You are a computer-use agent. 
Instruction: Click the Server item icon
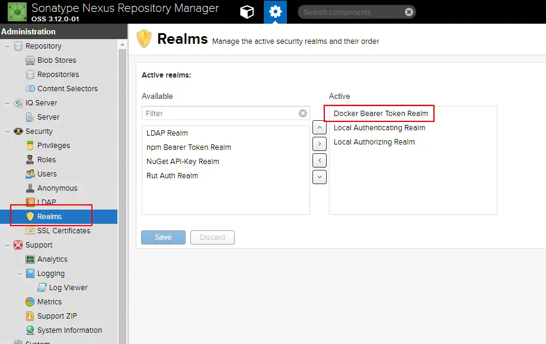(x=30, y=117)
